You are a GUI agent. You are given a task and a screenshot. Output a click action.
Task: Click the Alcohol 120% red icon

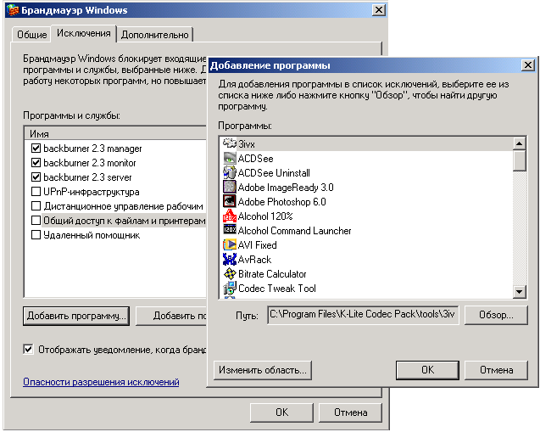pyautogui.click(x=230, y=216)
